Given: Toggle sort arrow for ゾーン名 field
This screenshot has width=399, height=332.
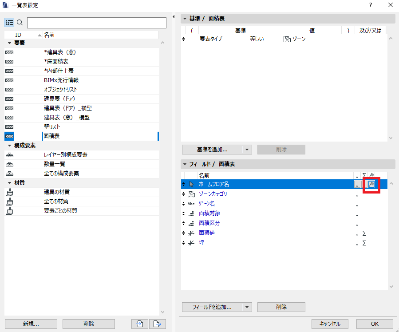Looking at the screenshot, I should click(357, 204).
